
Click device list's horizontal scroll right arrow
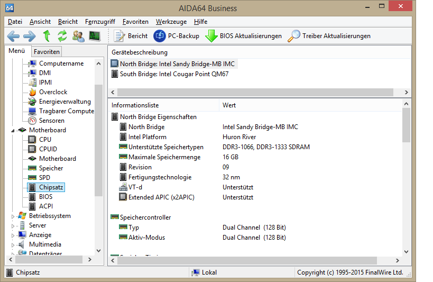pyautogui.click(x=406, y=93)
